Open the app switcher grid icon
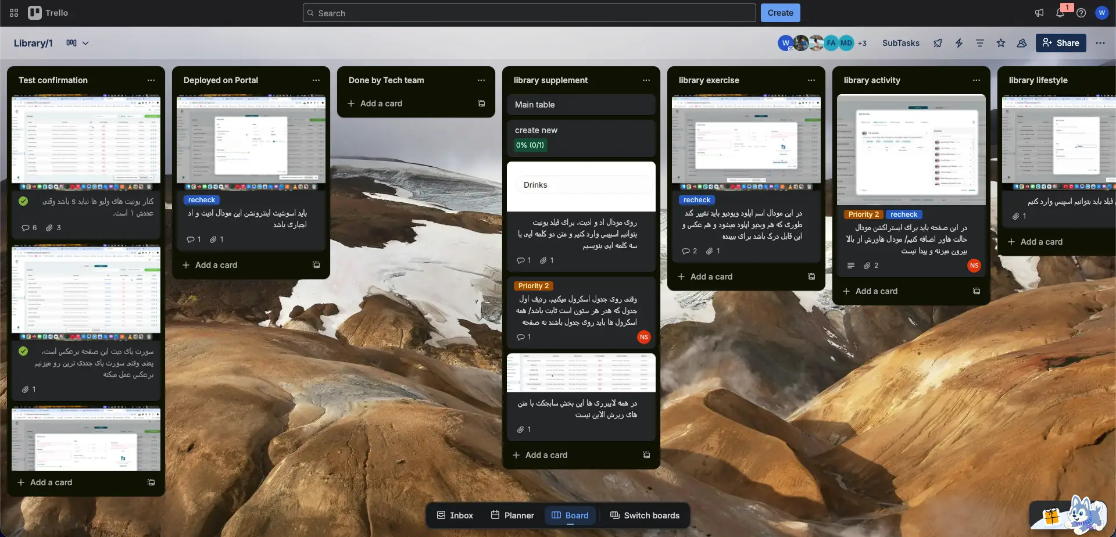Screen dimensions: 1116x537 [x=14, y=13]
